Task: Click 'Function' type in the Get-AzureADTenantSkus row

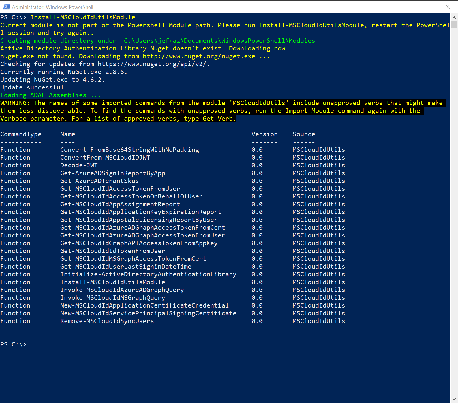Action: [15, 181]
